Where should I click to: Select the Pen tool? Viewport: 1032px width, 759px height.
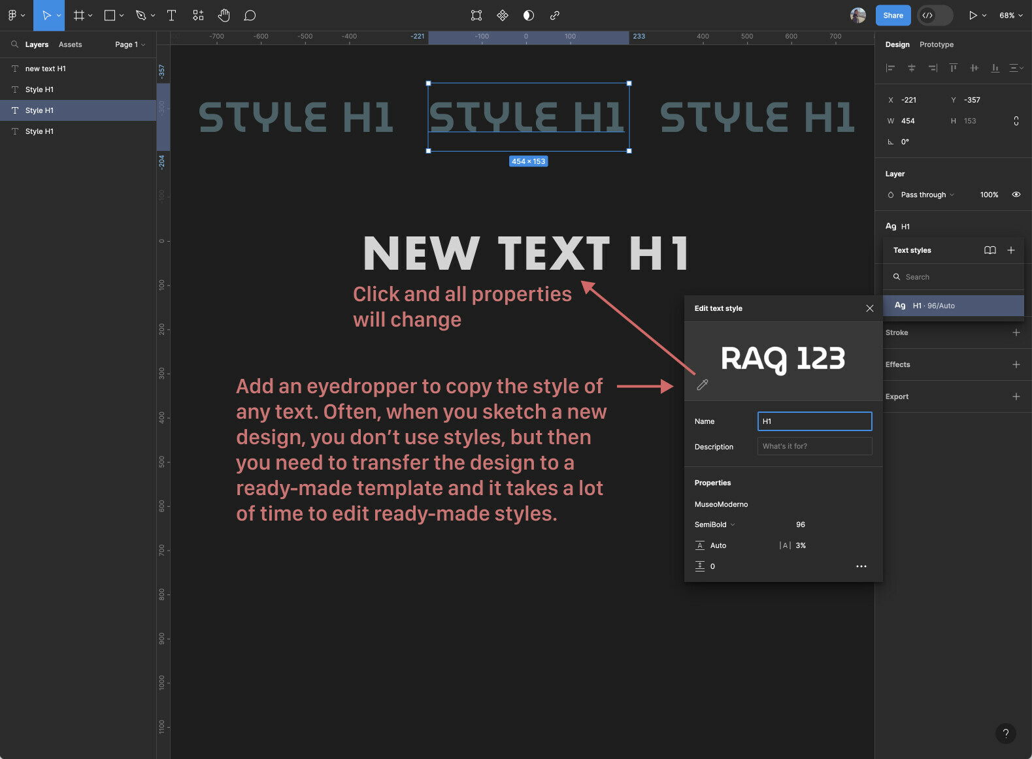coord(141,15)
